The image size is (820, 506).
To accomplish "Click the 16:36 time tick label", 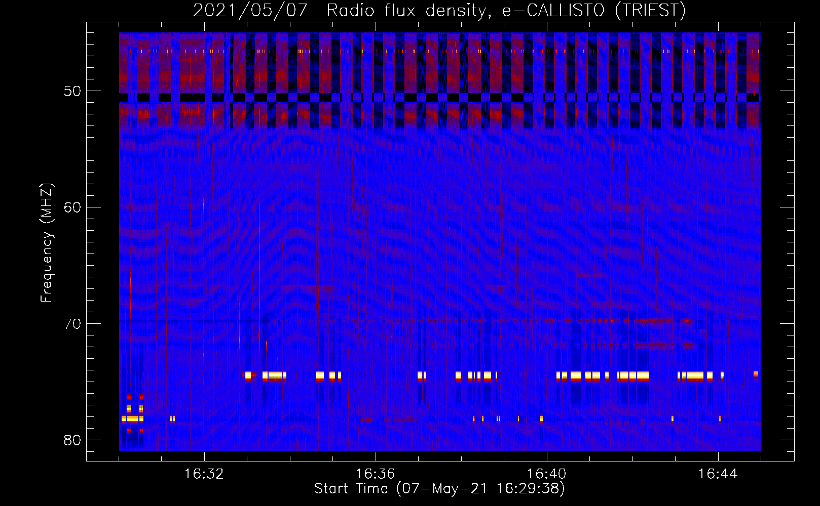I will click(375, 474).
